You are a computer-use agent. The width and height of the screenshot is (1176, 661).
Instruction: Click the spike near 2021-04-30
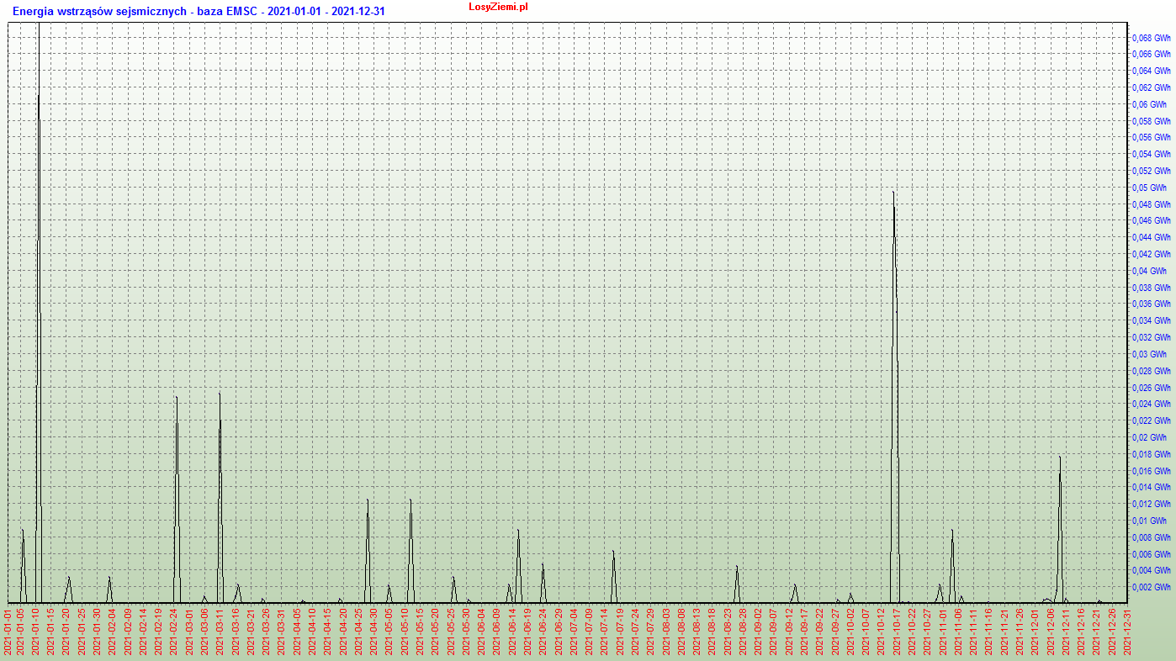(x=368, y=502)
